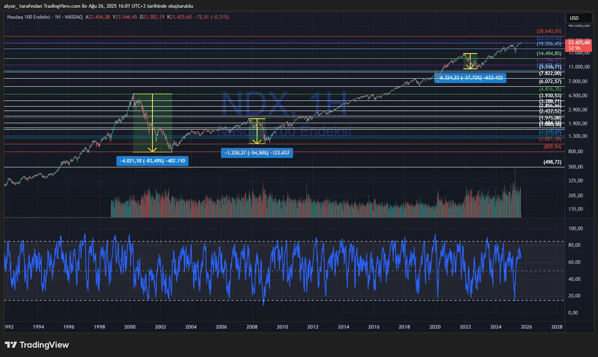Click the year 2008 on the time axis
Image resolution: width=598 pixels, height=357 pixels.
pos(252,327)
